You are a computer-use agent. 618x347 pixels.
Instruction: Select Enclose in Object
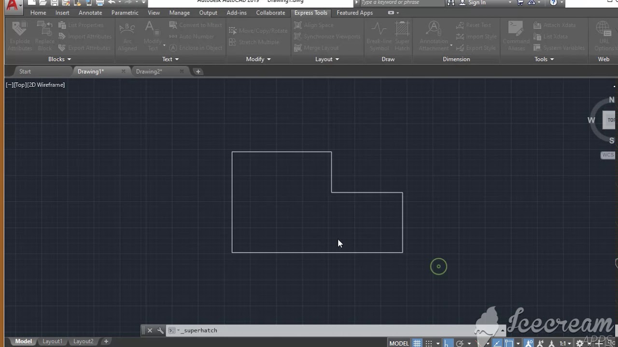(x=196, y=48)
